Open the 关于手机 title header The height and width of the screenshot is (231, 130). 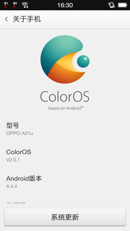(x=27, y=19)
